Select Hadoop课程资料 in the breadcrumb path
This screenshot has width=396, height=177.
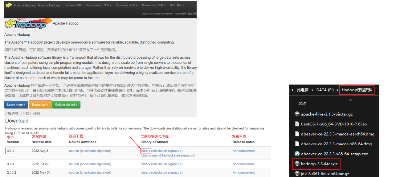(357, 90)
